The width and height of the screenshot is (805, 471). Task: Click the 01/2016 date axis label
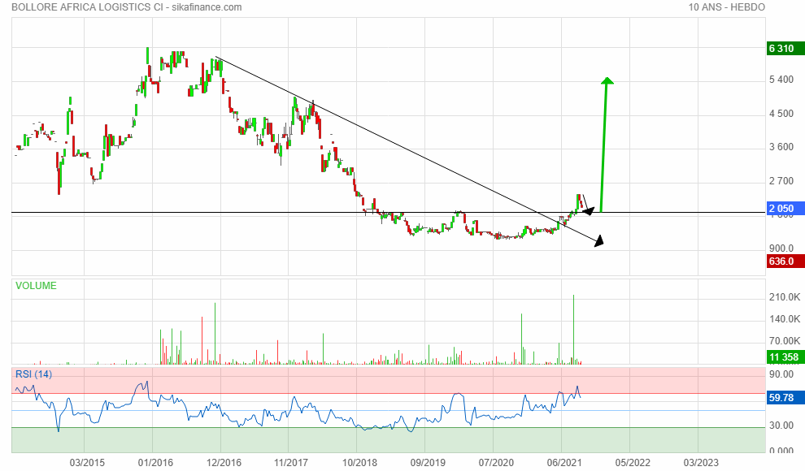[x=155, y=463]
